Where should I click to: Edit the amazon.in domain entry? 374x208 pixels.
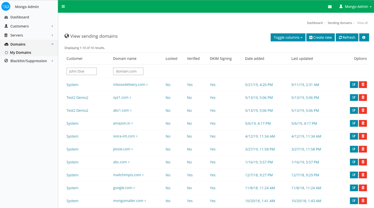(354, 123)
